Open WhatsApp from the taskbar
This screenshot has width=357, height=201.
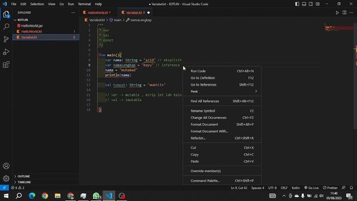click(x=96, y=196)
